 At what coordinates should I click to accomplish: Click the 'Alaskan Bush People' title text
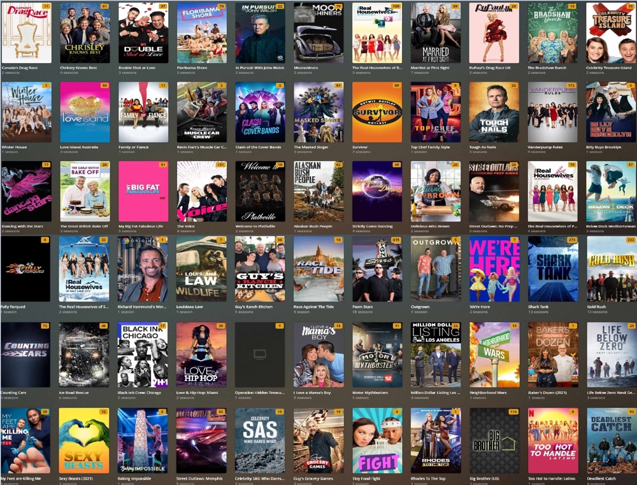pos(313,226)
